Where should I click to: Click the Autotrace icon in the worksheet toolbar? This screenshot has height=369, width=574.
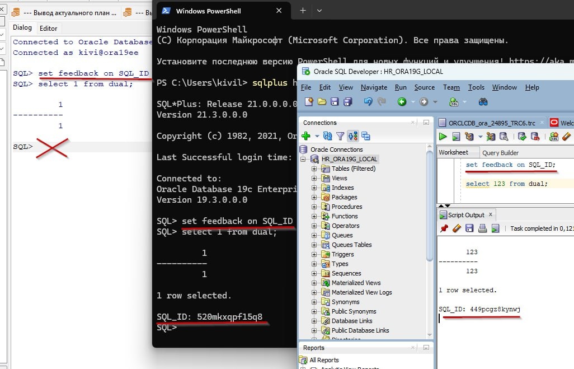(x=491, y=137)
